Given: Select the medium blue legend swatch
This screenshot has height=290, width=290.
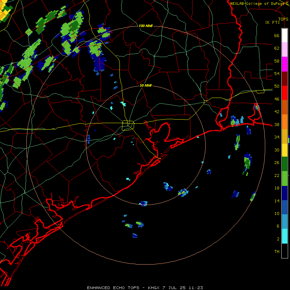Looking at the screenshot, I should (285, 207).
